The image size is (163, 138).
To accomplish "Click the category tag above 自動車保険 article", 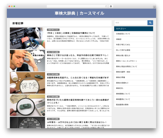I will [x=53, y=74].
